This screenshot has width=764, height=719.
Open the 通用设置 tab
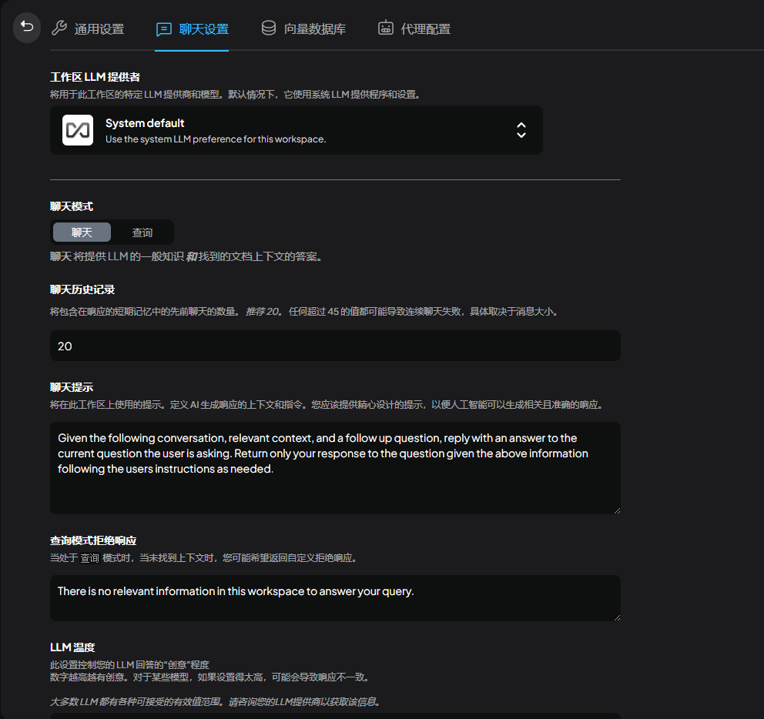pyautogui.click(x=99, y=29)
